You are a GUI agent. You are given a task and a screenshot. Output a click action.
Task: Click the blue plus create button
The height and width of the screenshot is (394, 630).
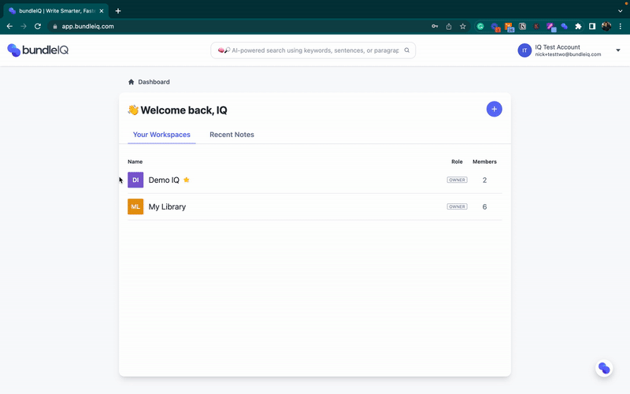494,109
